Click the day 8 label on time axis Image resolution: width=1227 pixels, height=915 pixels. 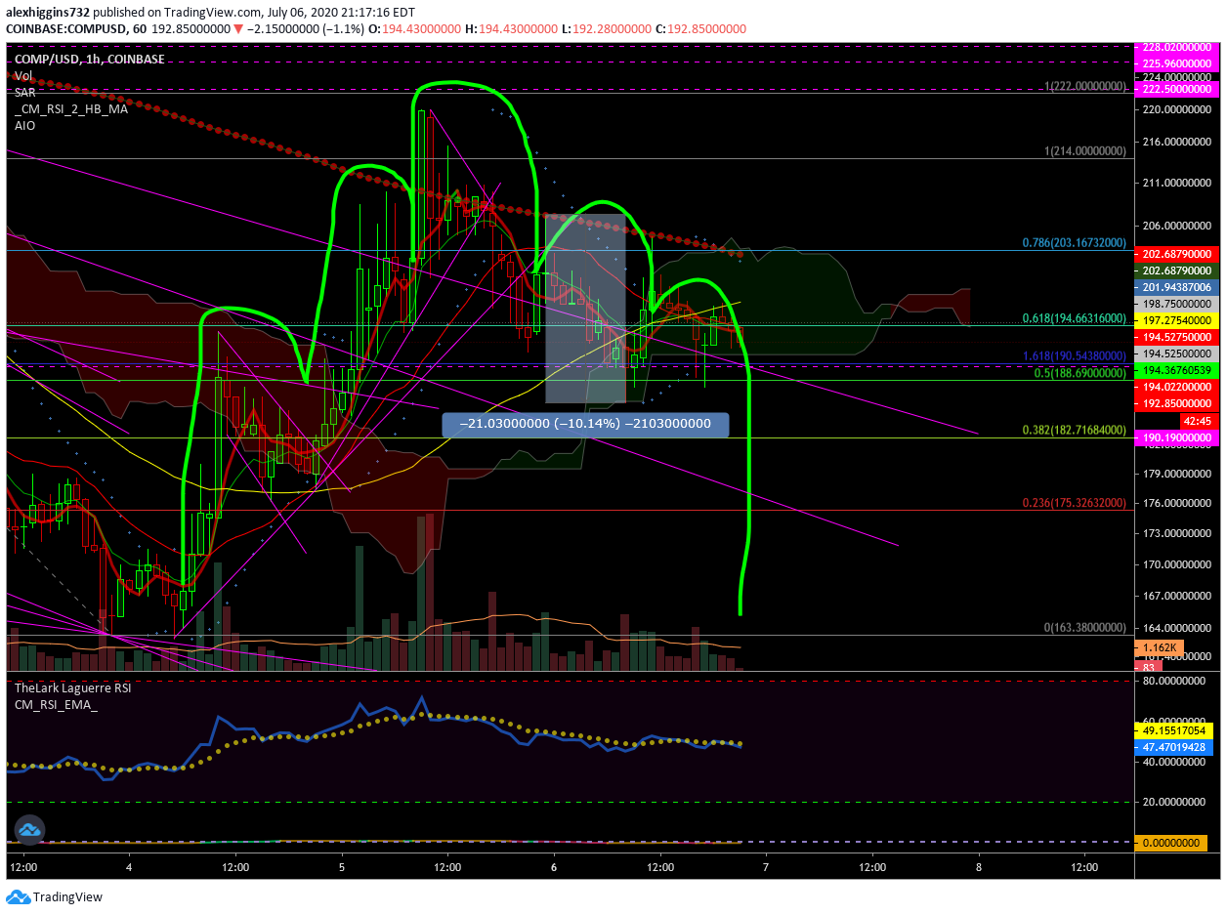[x=979, y=866]
